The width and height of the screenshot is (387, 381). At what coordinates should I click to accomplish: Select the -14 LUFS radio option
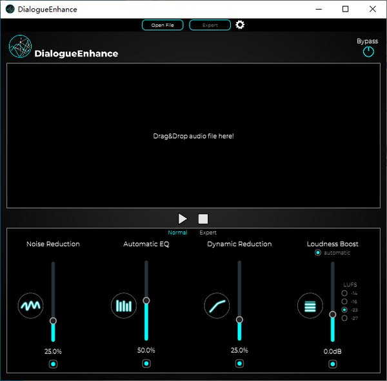(344, 293)
